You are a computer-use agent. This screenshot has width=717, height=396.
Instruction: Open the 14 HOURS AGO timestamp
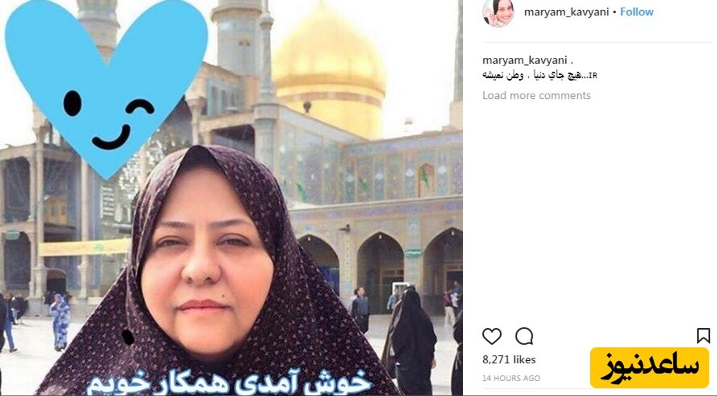pyautogui.click(x=511, y=378)
